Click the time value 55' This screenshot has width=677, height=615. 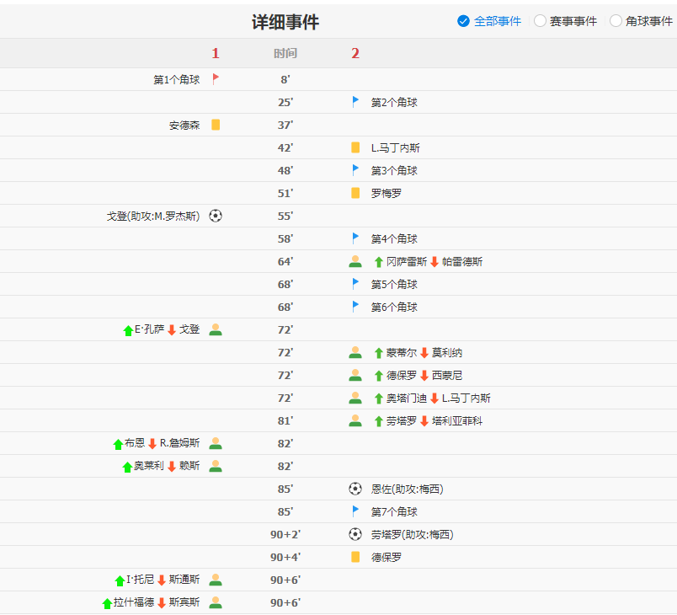pos(285,216)
